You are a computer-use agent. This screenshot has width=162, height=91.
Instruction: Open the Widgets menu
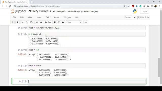(x=67, y=17)
